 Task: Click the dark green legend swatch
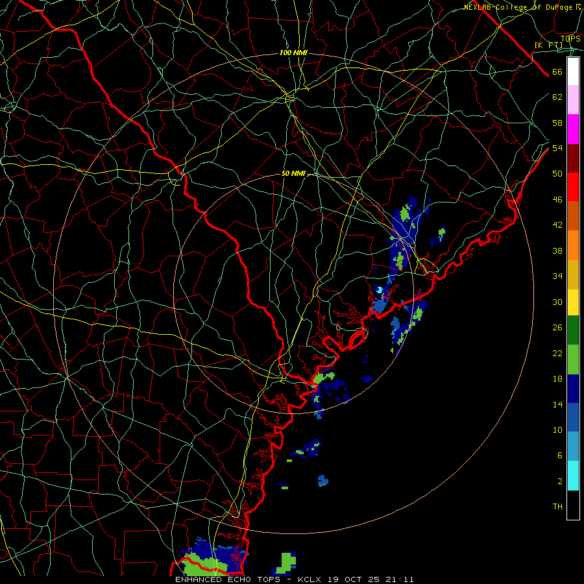573,330
